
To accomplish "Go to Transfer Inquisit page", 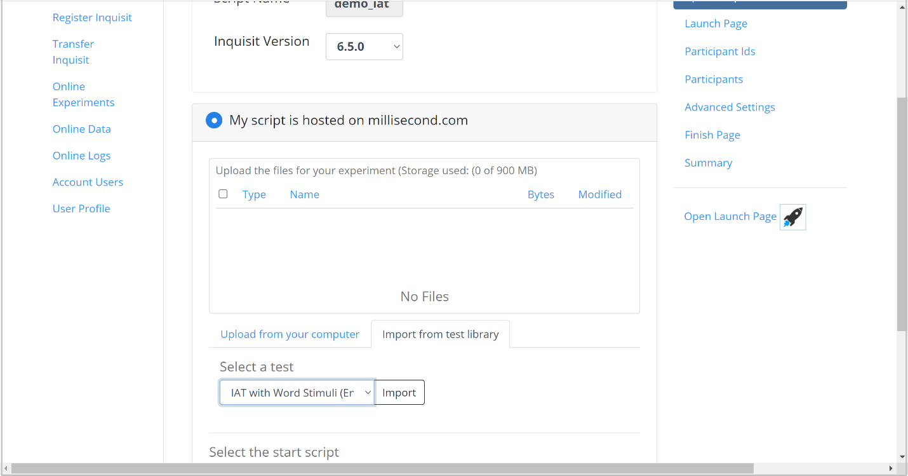I will point(73,52).
